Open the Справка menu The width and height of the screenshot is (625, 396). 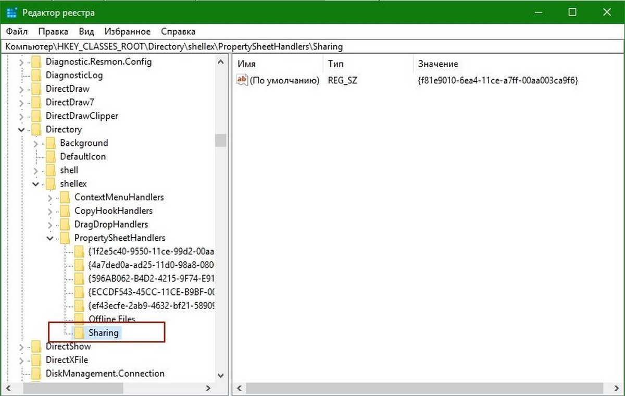(x=178, y=32)
